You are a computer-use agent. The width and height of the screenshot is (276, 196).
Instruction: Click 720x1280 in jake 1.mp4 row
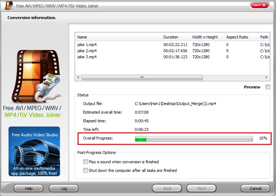[x=201, y=45]
